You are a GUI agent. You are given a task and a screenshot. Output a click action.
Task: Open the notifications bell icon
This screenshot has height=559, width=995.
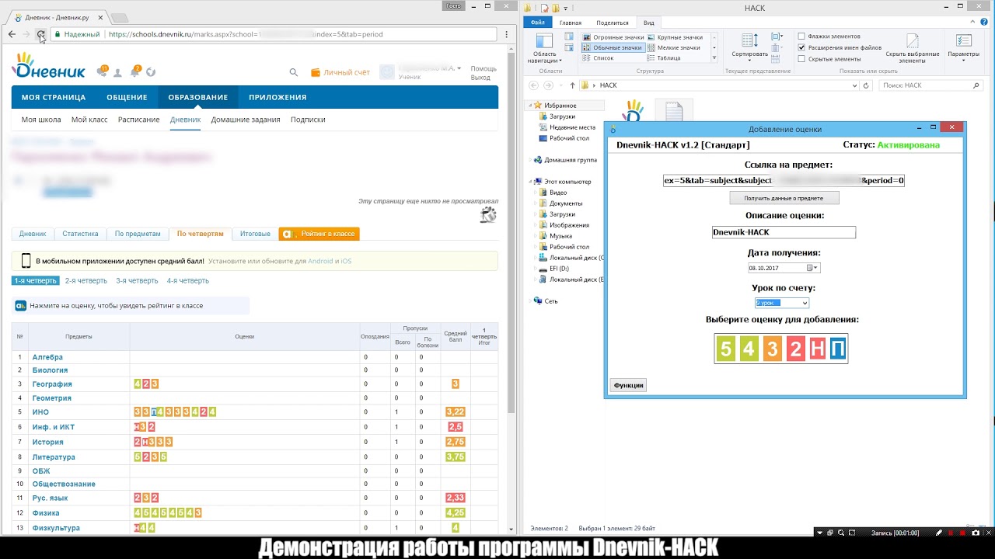tap(135, 71)
